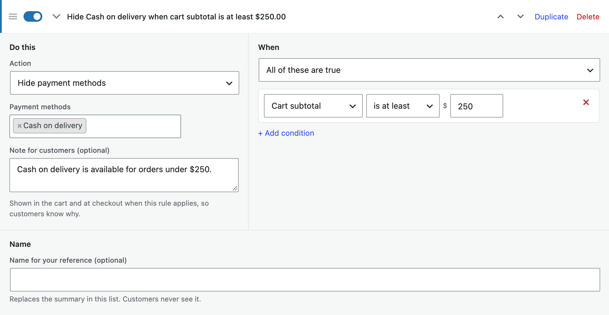The image size is (609, 315).
Task: Click the rule title 'Hide Cash on delivery when cart subtotal…'
Action: [176, 17]
